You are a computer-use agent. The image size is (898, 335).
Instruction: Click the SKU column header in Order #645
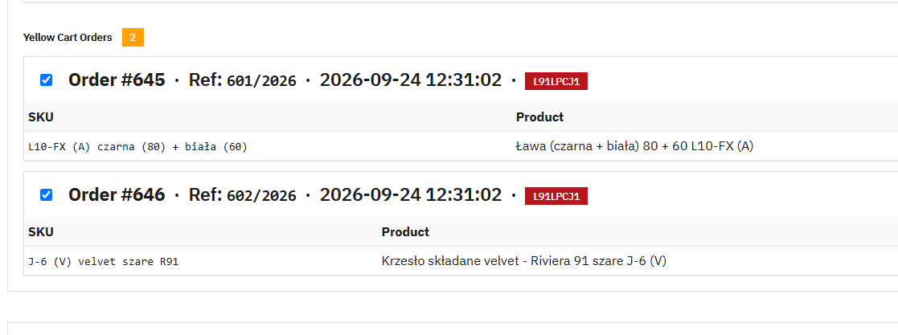(41, 116)
